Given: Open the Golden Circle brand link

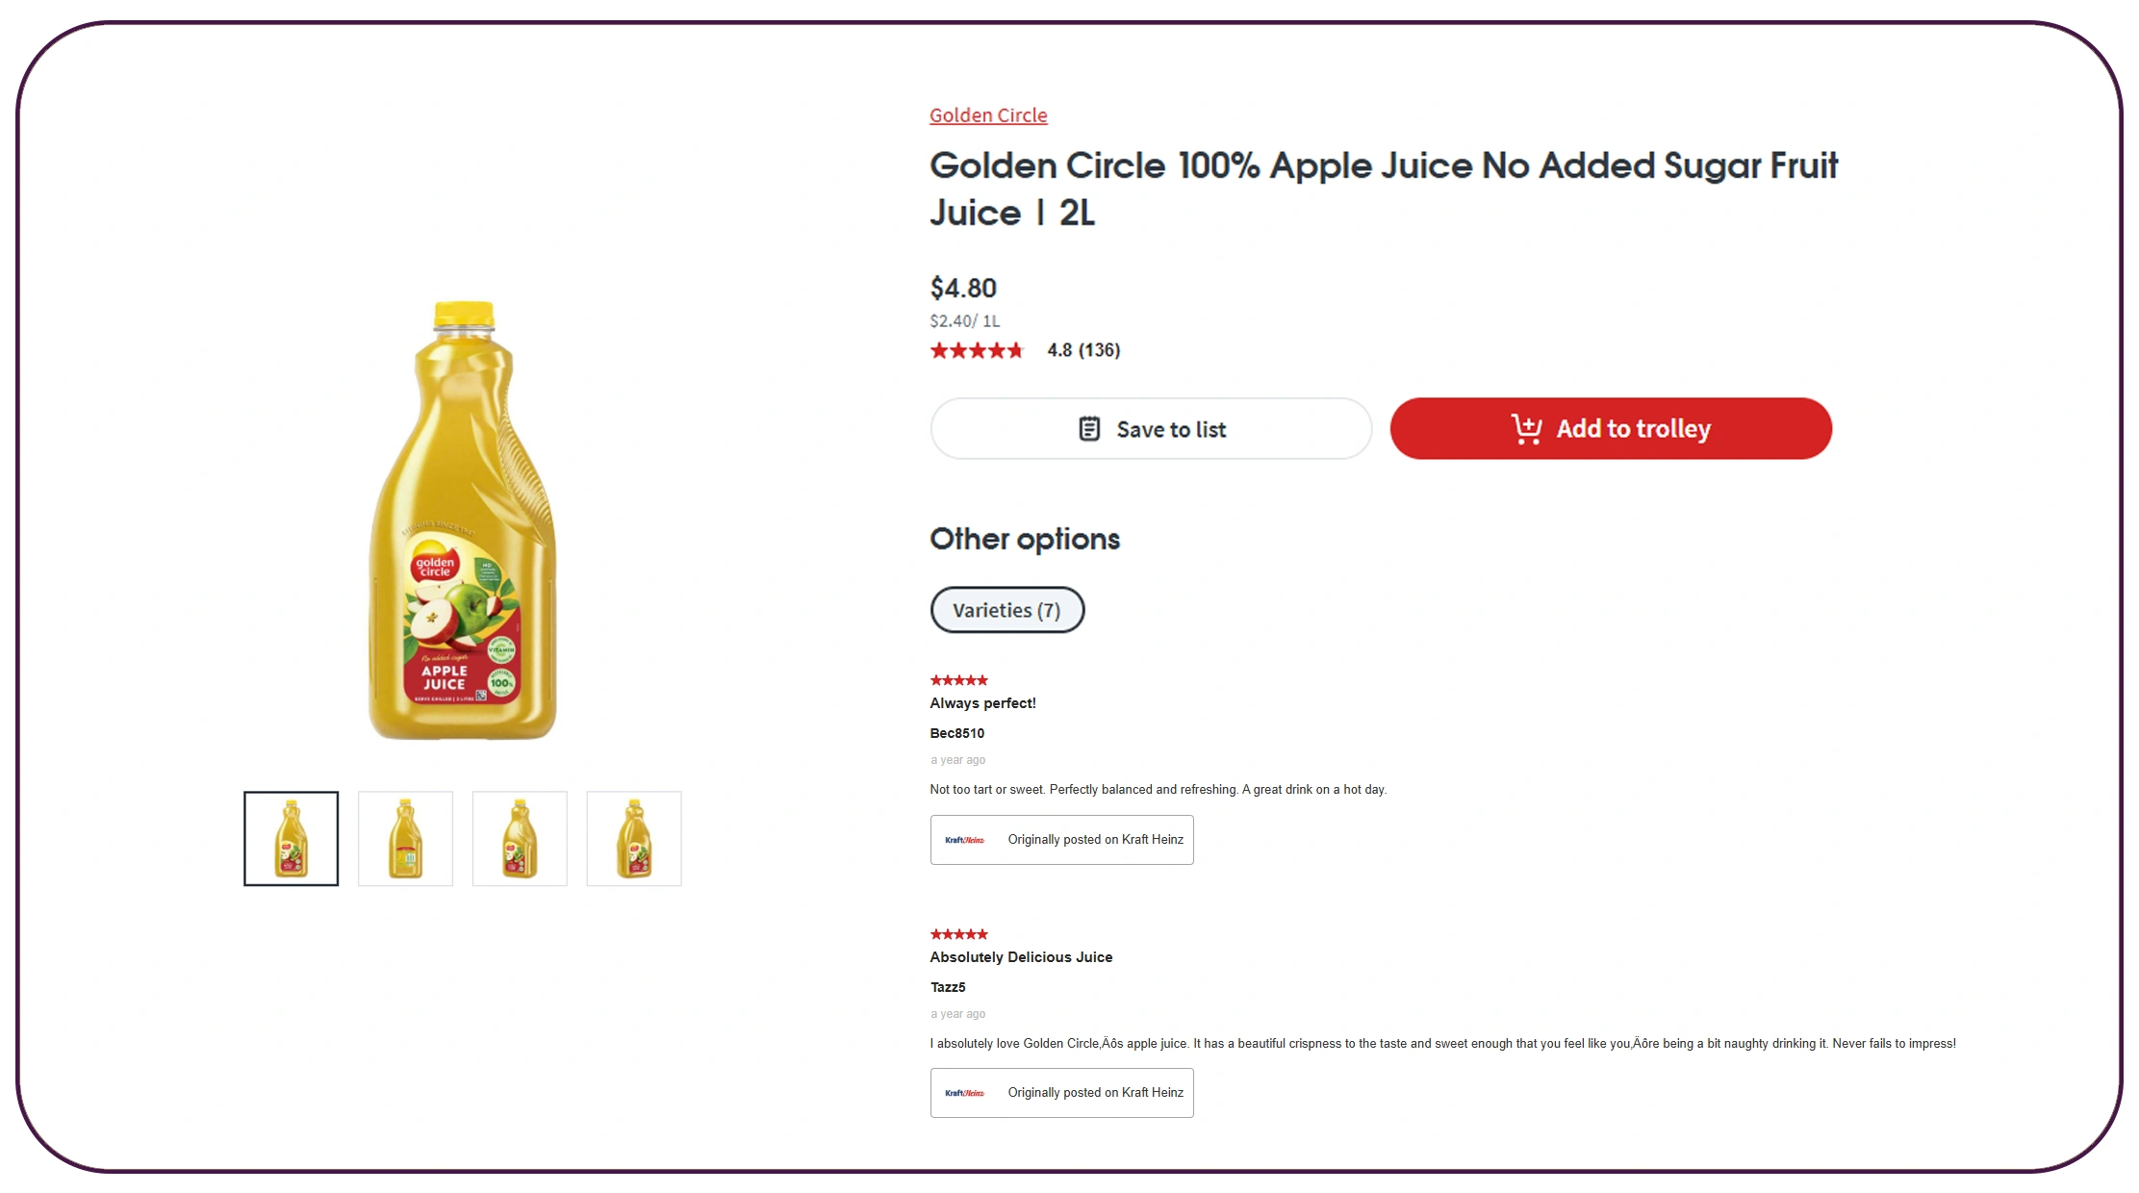Looking at the screenshot, I should pyautogui.click(x=988, y=114).
